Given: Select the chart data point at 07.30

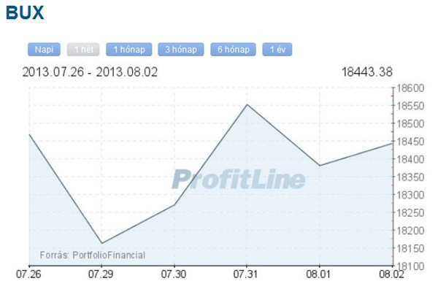Looking at the screenshot, I should 174,204.
